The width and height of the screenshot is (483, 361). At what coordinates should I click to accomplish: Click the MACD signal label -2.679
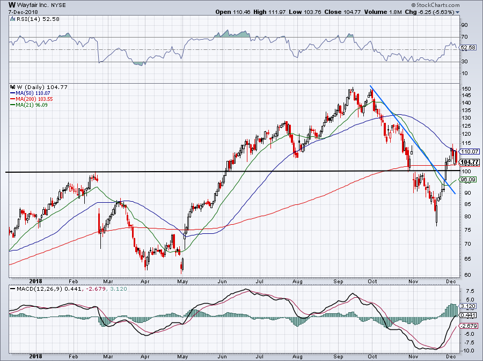click(x=469, y=326)
